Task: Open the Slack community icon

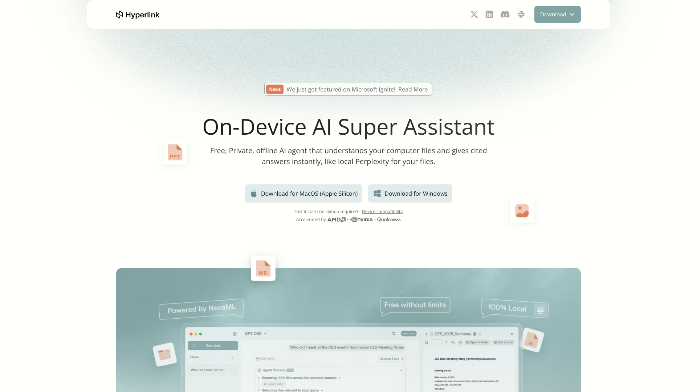Action: pos(521,14)
